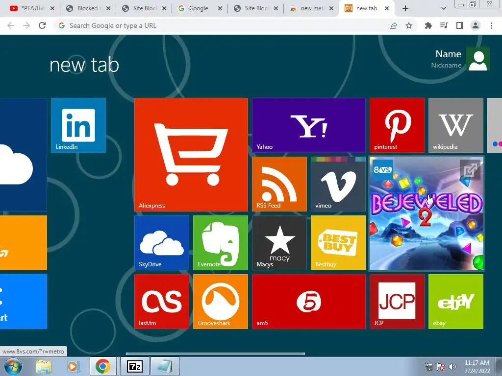This screenshot has width=502, height=376.
Task: Toggle the Chrome side panel
Action: [460, 25]
